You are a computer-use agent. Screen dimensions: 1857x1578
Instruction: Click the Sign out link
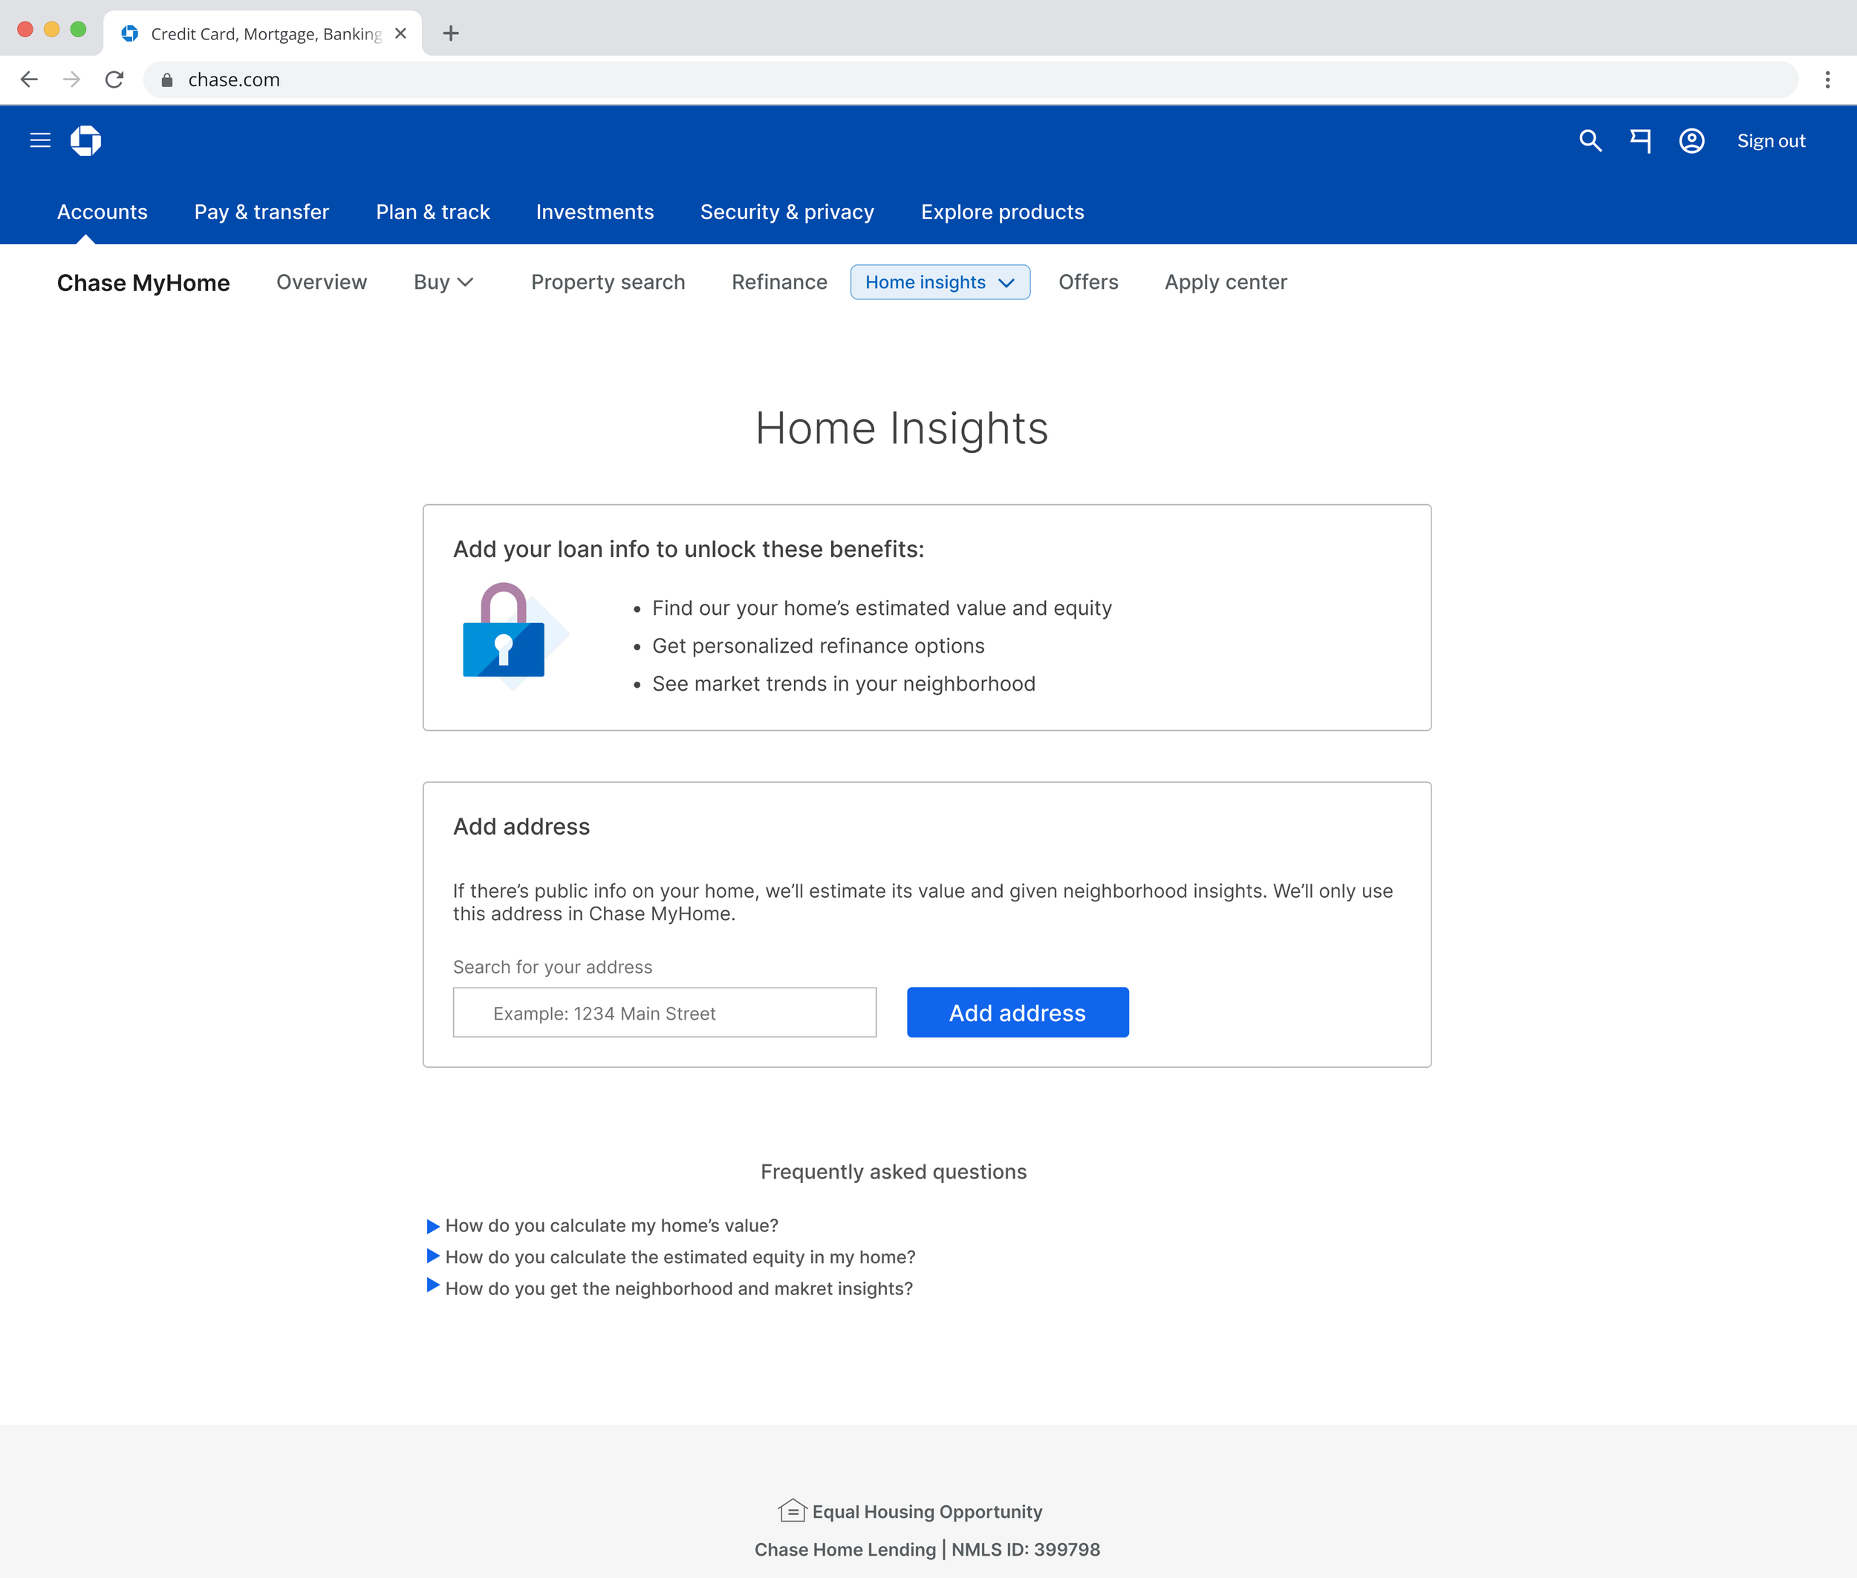pos(1771,140)
